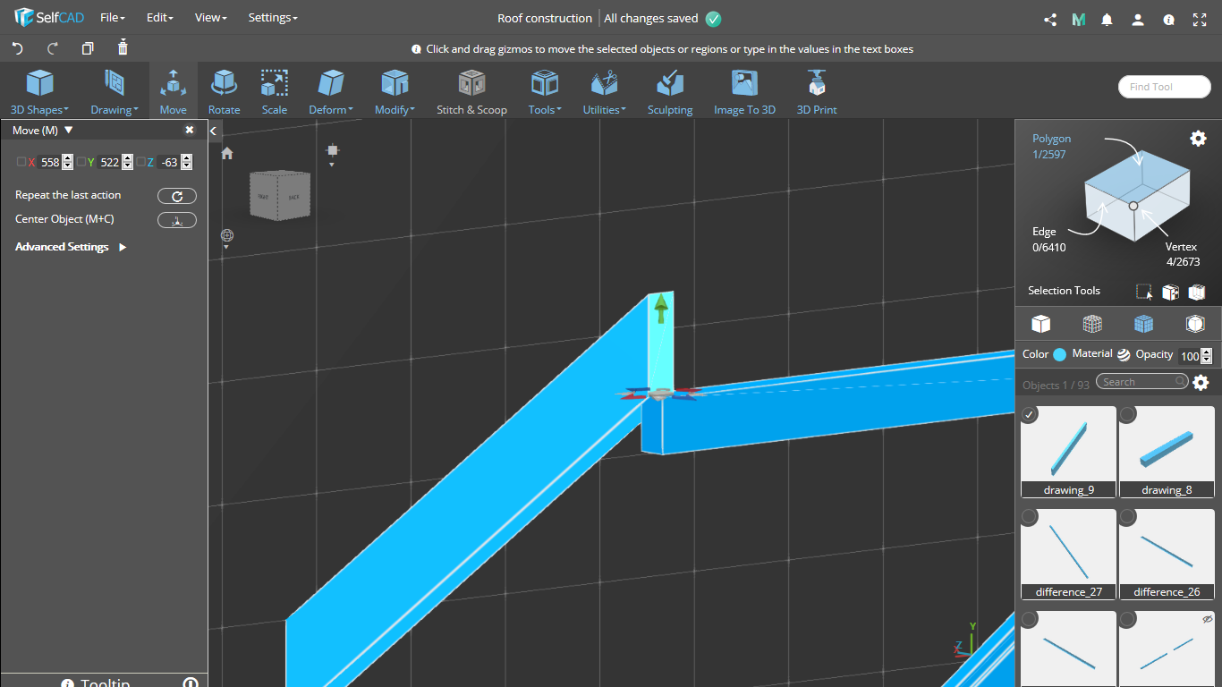This screenshot has width=1222, height=687.
Task: Click the objects Search field
Action: pos(1143,382)
